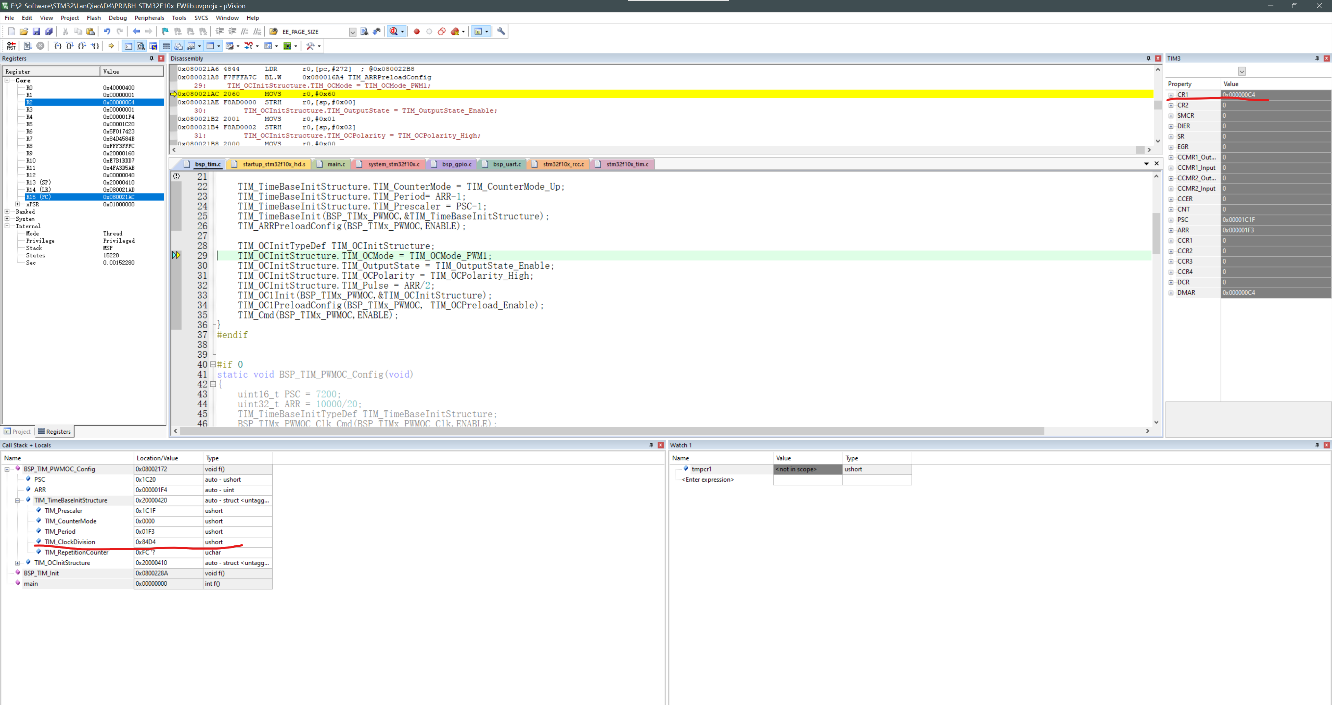Switch to the Project tab
Image resolution: width=1332 pixels, height=705 pixels.
[17, 431]
